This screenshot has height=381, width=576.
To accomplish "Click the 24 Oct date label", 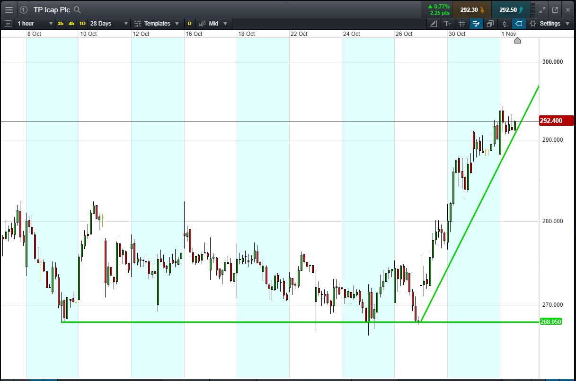I will click(x=352, y=34).
